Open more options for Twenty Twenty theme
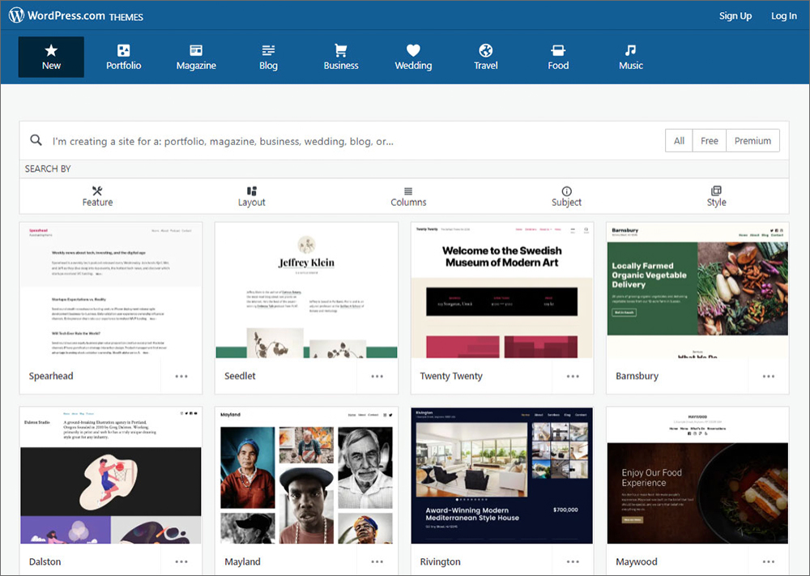The height and width of the screenshot is (576, 810). coord(573,376)
